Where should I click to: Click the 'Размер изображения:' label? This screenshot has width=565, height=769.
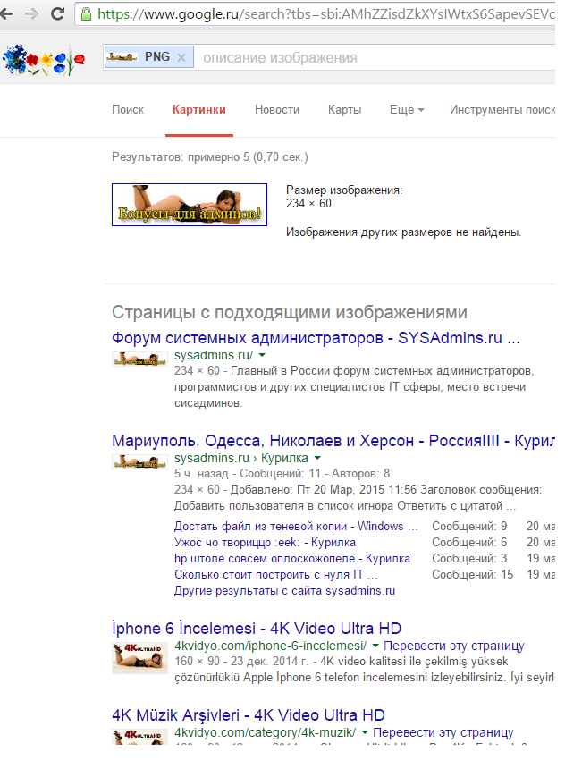click(x=344, y=190)
